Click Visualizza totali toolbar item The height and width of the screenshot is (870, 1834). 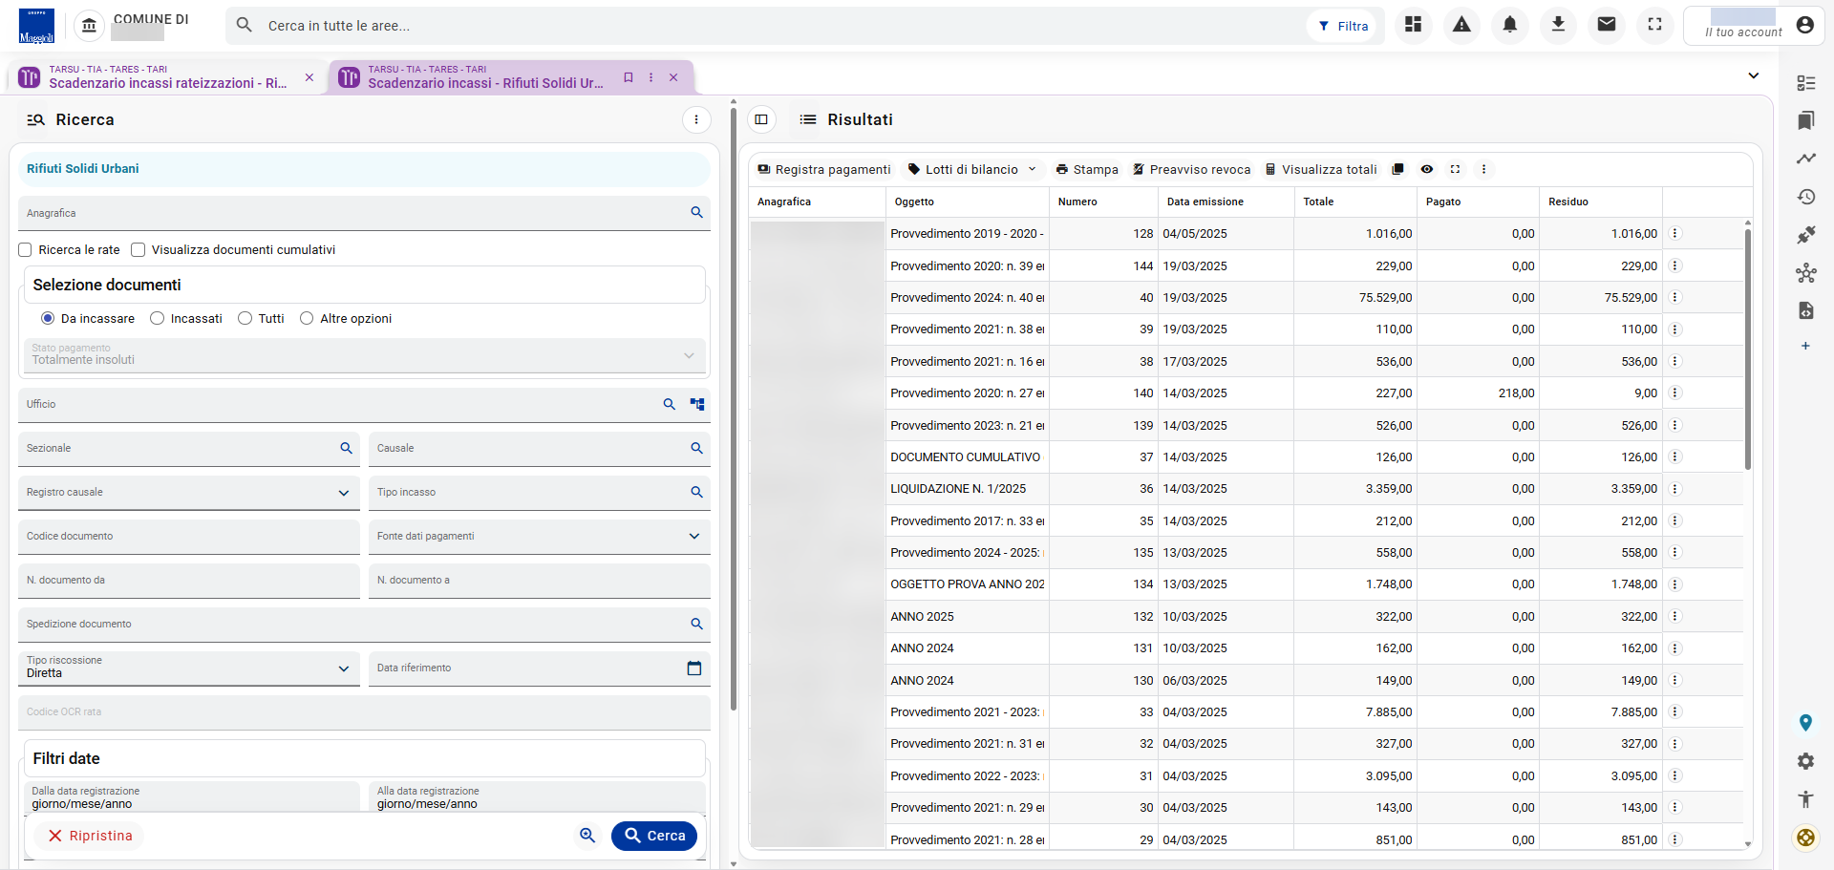1321,169
